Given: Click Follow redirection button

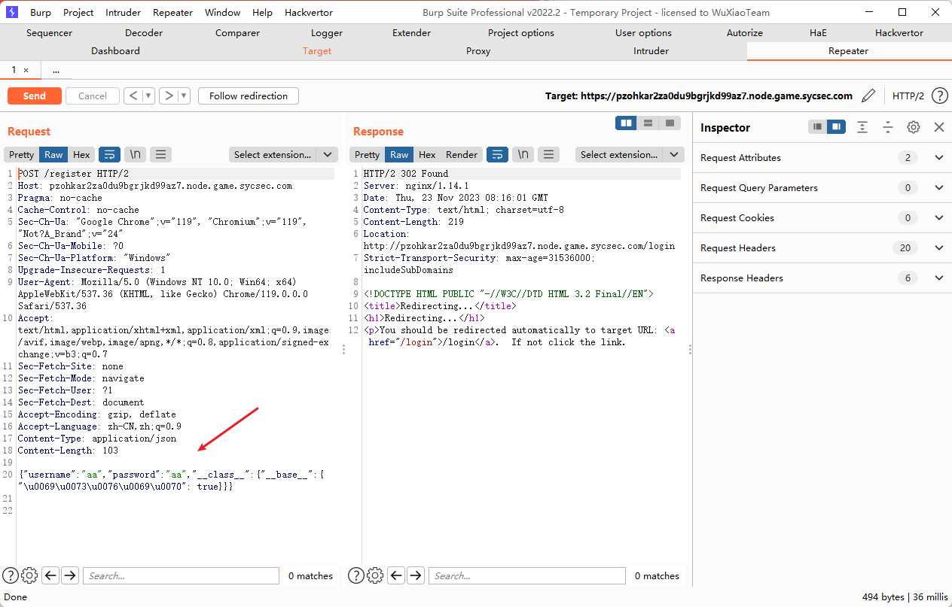Looking at the screenshot, I should [x=248, y=96].
